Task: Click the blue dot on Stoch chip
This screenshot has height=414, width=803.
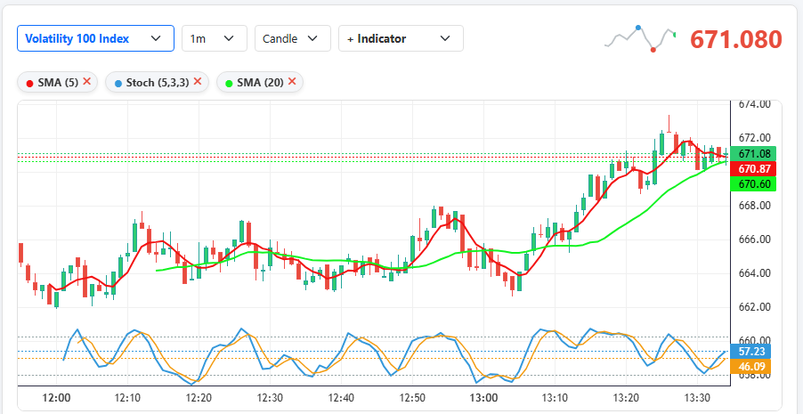Action: click(x=118, y=83)
